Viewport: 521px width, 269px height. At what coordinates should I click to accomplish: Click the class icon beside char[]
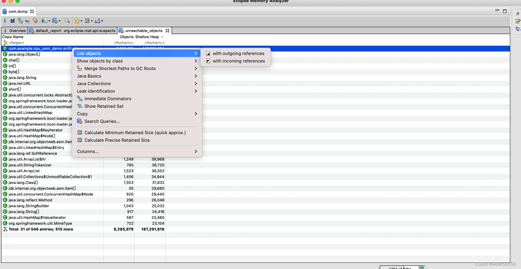pyautogui.click(x=5, y=60)
